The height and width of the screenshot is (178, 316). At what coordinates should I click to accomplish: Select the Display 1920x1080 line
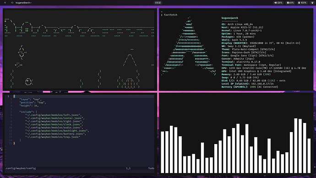[261, 43]
